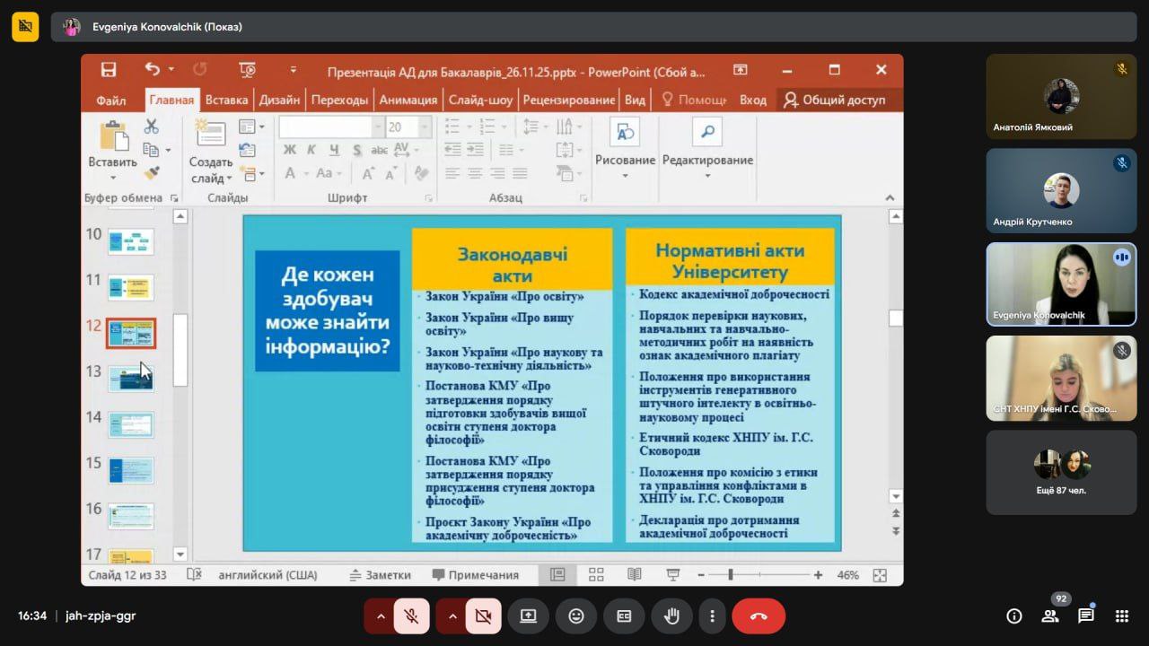Click the Заметки button in status bar

tap(380, 575)
